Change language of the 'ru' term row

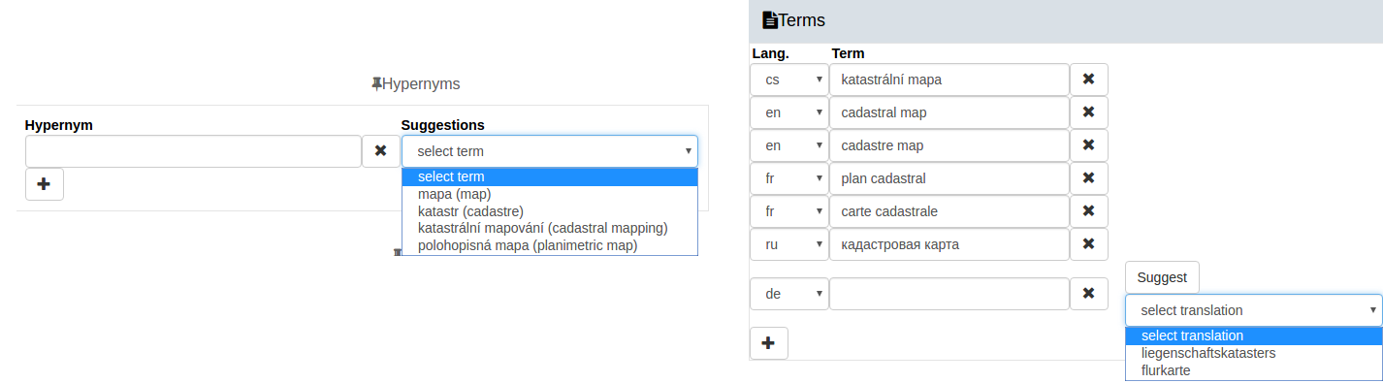(789, 244)
